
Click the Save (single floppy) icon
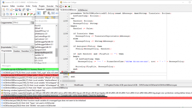pos(16,10)
